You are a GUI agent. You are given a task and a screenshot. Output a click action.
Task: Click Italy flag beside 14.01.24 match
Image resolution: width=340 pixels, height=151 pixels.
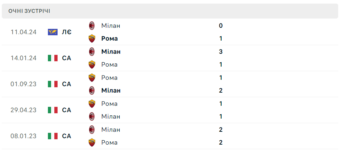click(53, 58)
